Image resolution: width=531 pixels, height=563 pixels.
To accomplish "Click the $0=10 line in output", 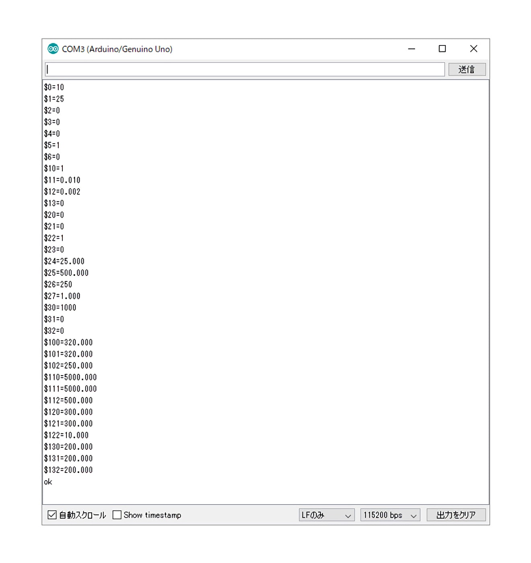I will [x=54, y=87].
